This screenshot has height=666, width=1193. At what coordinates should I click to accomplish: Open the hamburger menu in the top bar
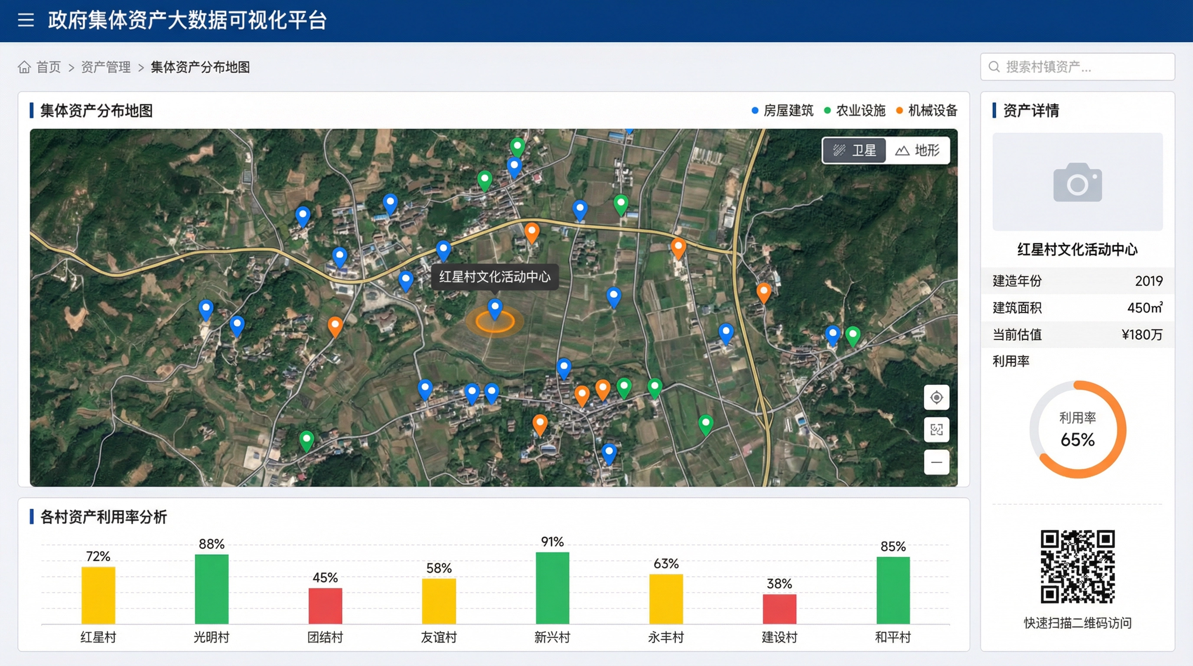point(26,21)
